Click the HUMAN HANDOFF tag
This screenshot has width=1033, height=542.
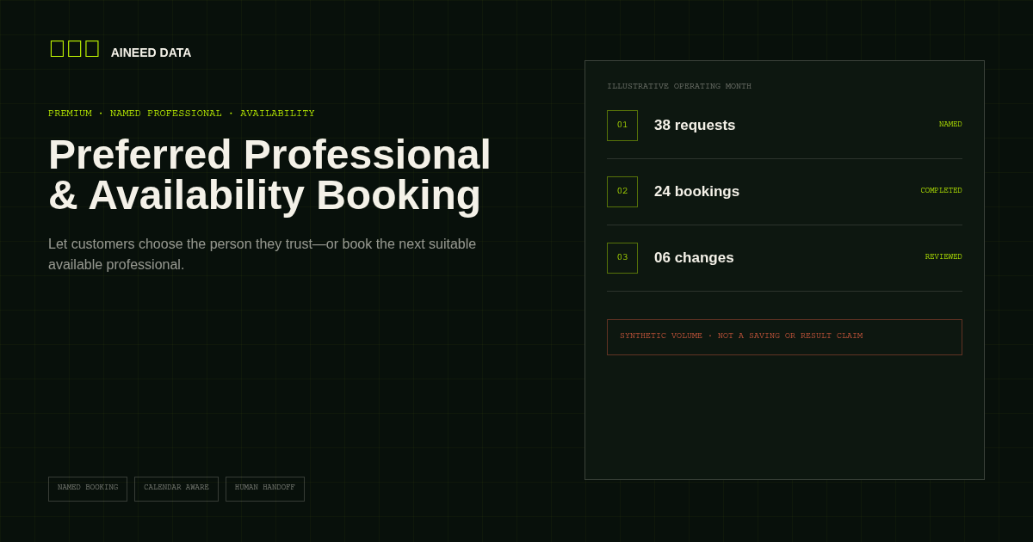265,489
